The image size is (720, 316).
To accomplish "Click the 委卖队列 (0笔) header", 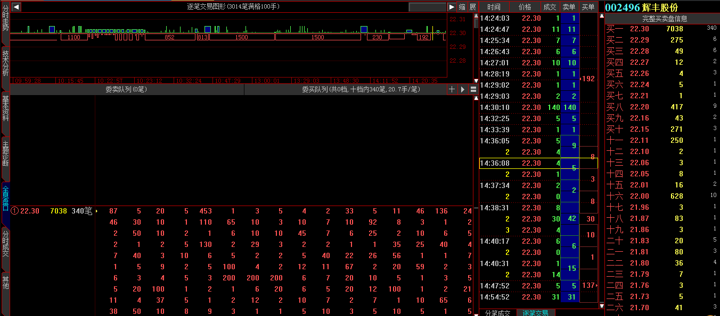I will (x=127, y=89).
